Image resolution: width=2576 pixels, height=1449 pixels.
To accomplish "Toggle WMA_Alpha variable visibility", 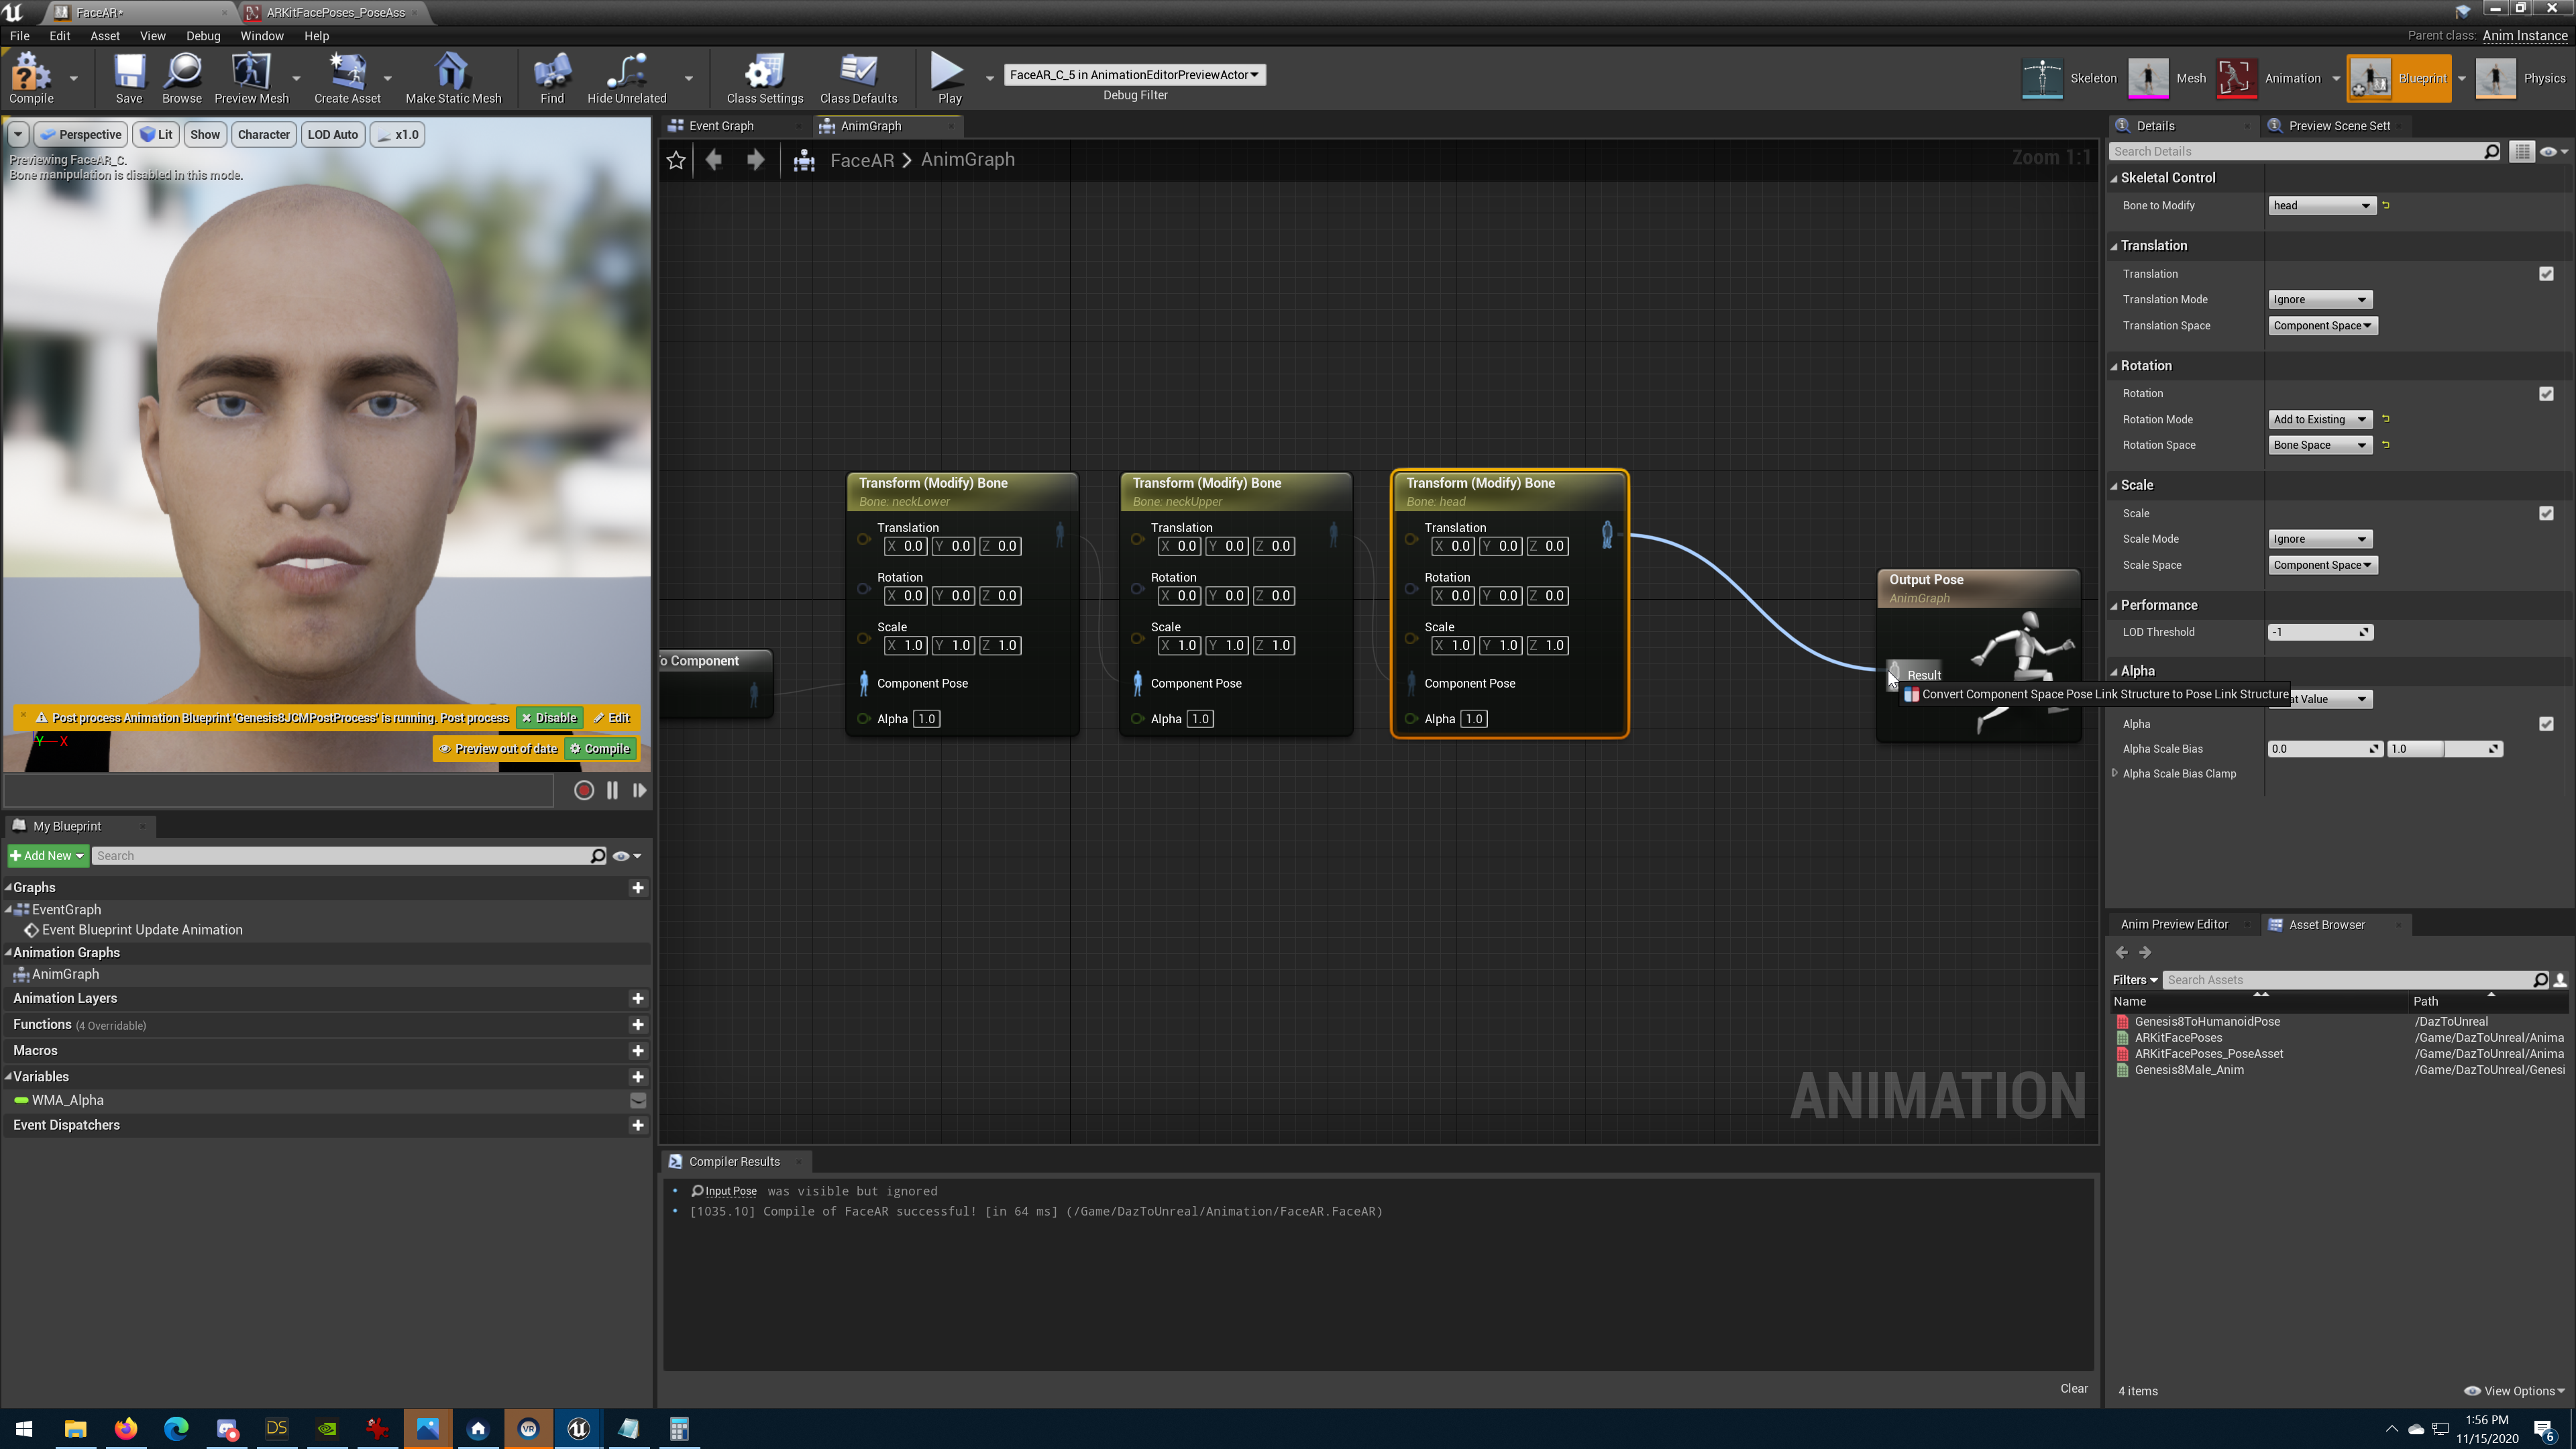I will pos(637,1100).
